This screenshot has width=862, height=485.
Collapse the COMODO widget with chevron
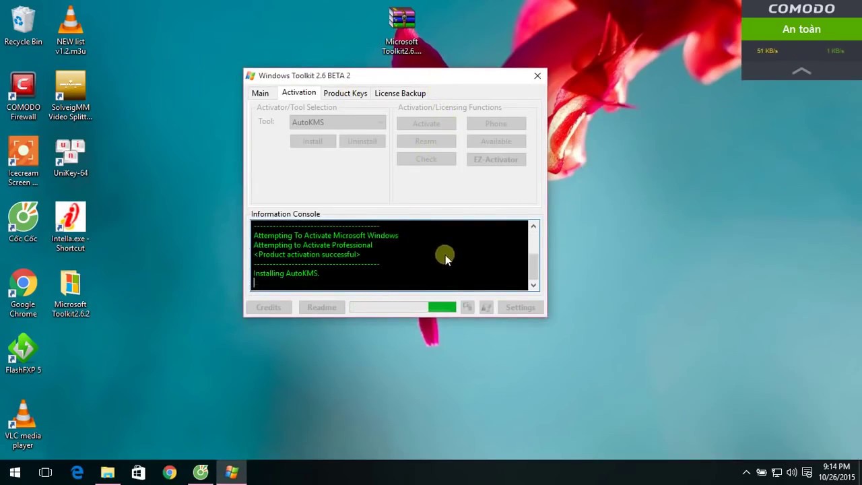pos(801,71)
